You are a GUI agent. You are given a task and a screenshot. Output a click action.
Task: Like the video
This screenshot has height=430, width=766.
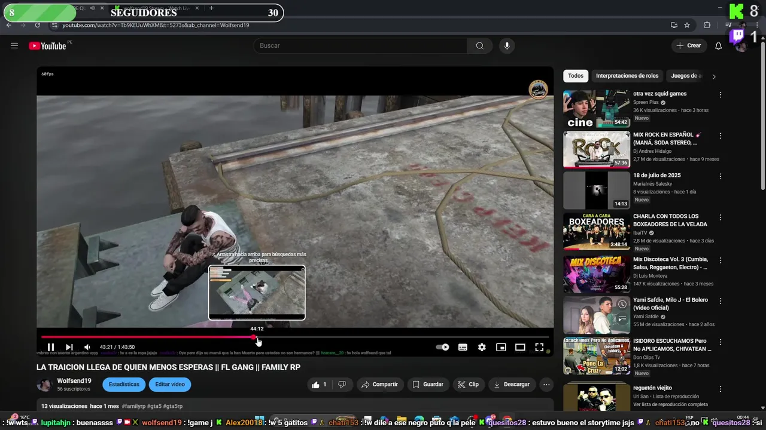pos(319,385)
